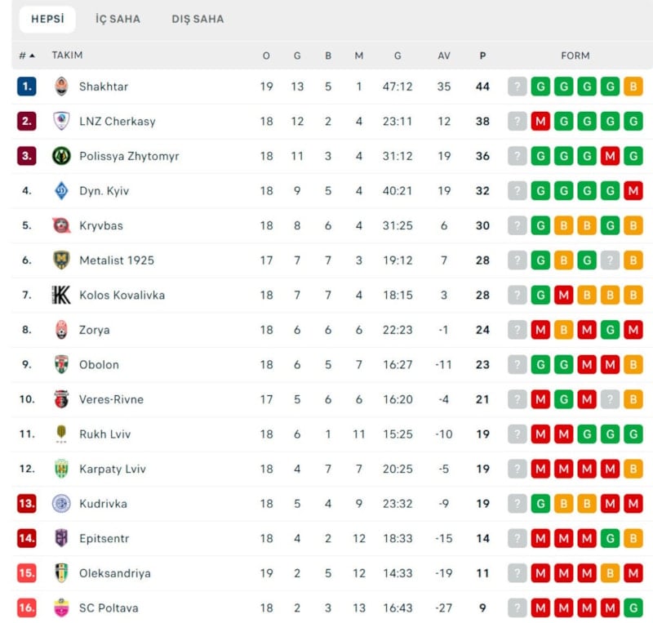Click the Polissya Zhytomyr crest icon
This screenshot has height=623, width=653.
point(61,156)
